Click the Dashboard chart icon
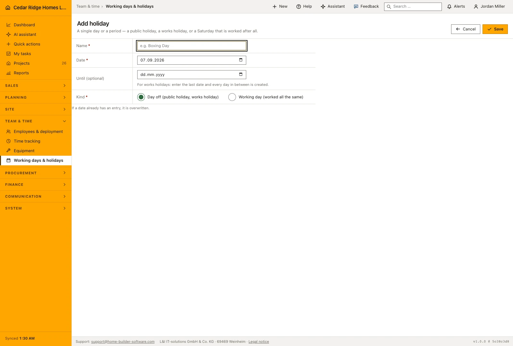The image size is (513, 346). (9, 25)
